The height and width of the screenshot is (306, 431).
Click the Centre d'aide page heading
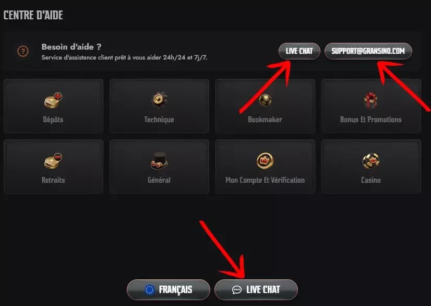point(33,15)
